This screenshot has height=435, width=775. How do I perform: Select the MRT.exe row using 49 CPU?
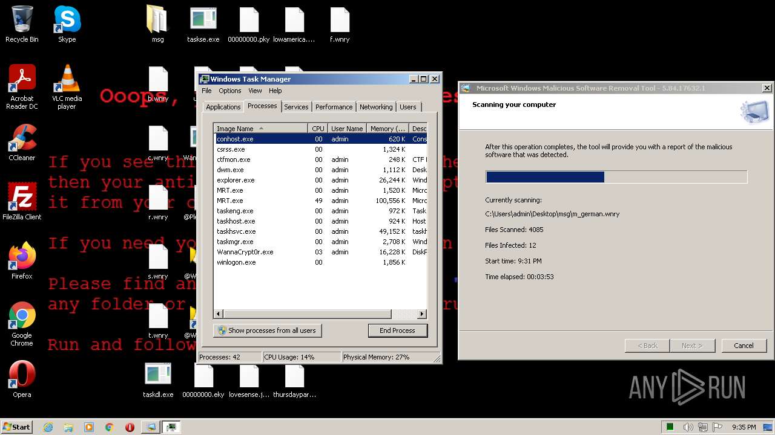click(x=320, y=201)
